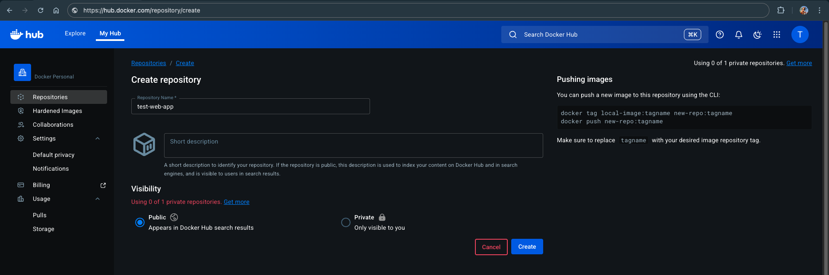Click the Repositories sidebar icon

pos(21,97)
